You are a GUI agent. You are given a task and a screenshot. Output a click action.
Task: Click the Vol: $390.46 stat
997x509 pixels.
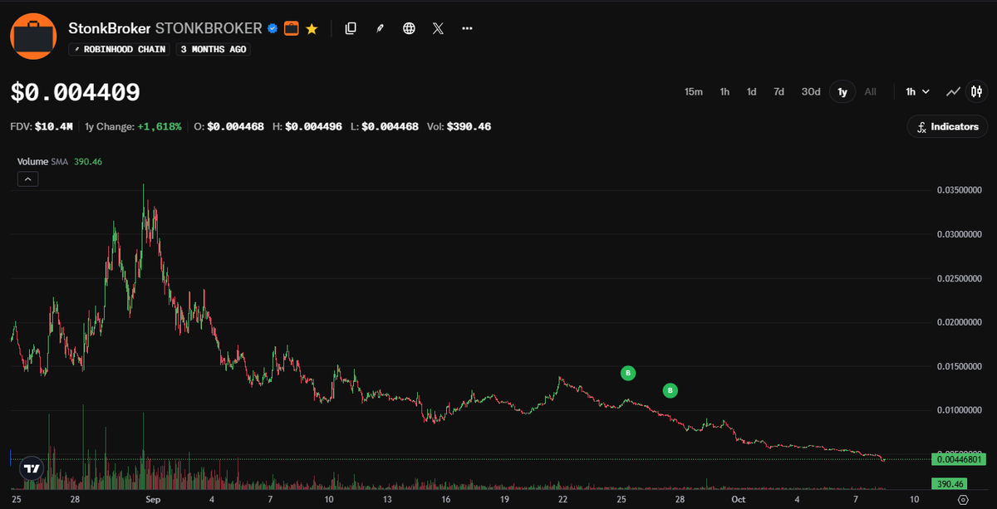tap(459, 127)
